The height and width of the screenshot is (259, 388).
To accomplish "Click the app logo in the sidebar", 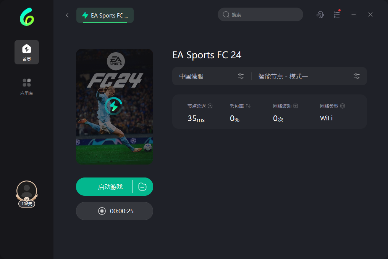I will point(26,17).
